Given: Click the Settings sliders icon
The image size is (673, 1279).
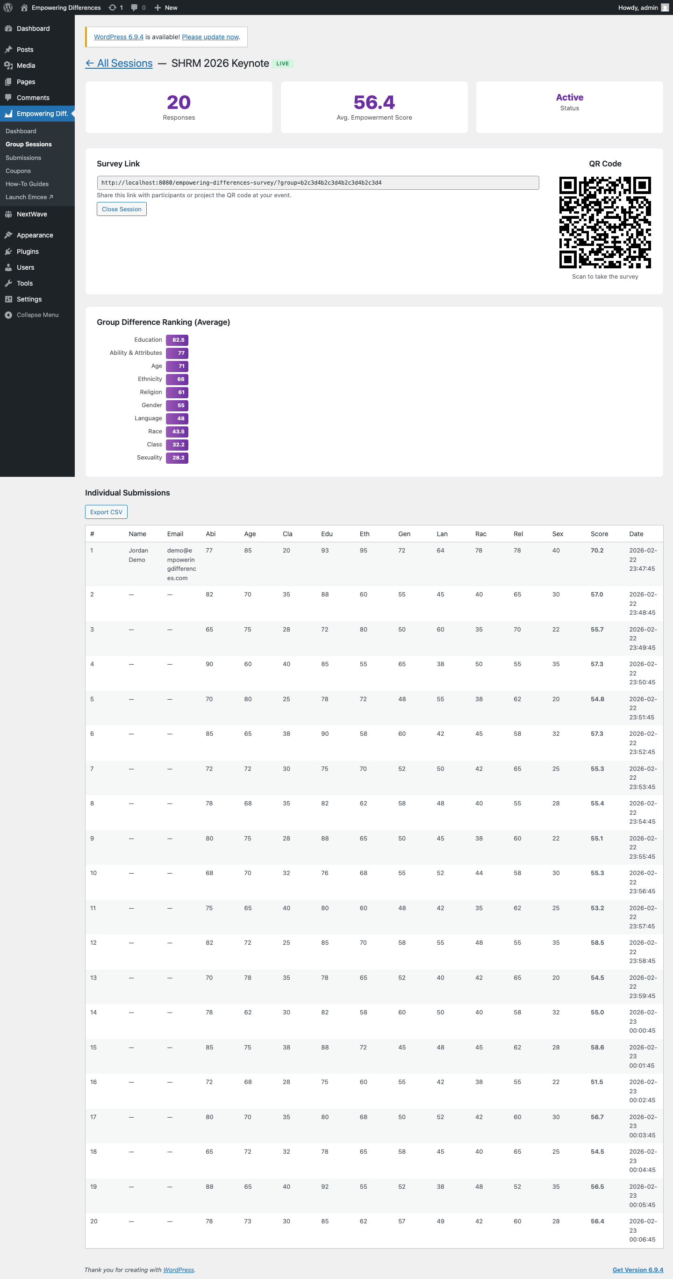Looking at the screenshot, I should point(8,299).
